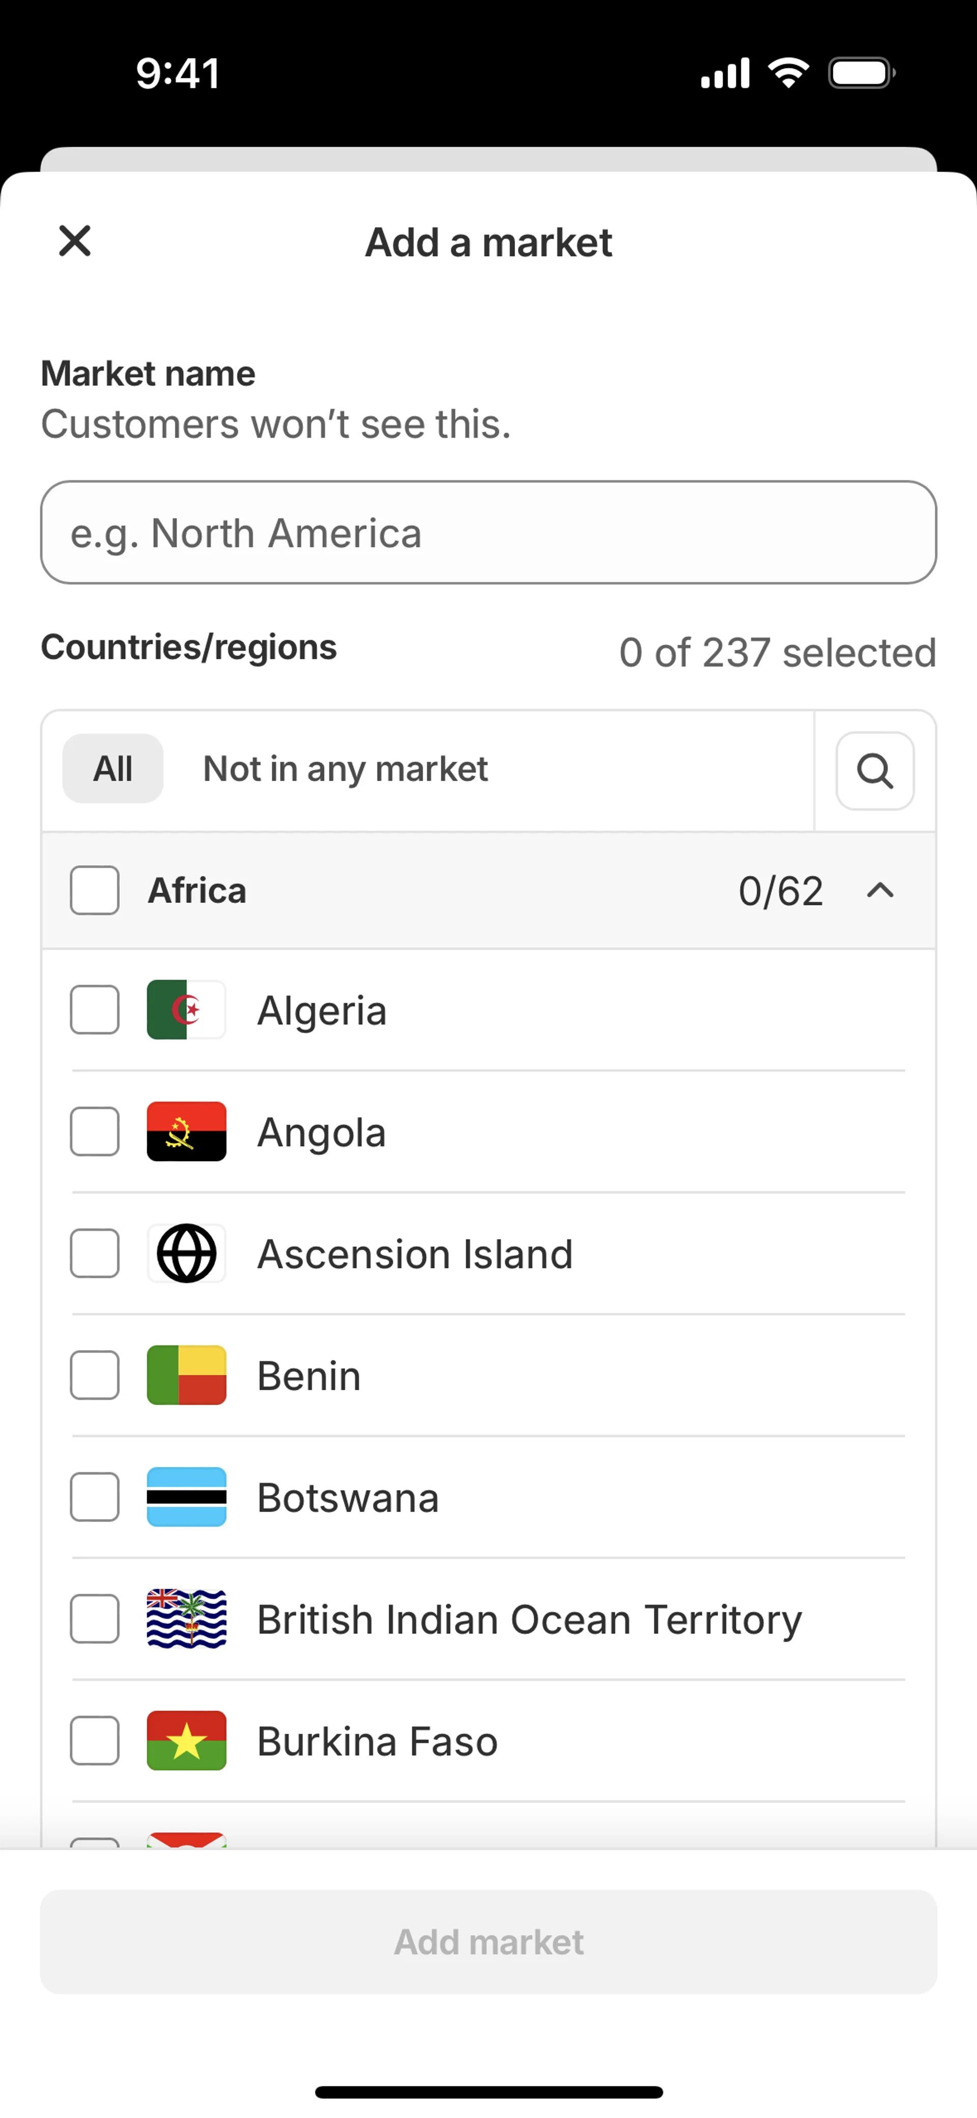Tap the Botswana flag icon
Viewport: 977px width, 2118px height.
[x=187, y=1497]
